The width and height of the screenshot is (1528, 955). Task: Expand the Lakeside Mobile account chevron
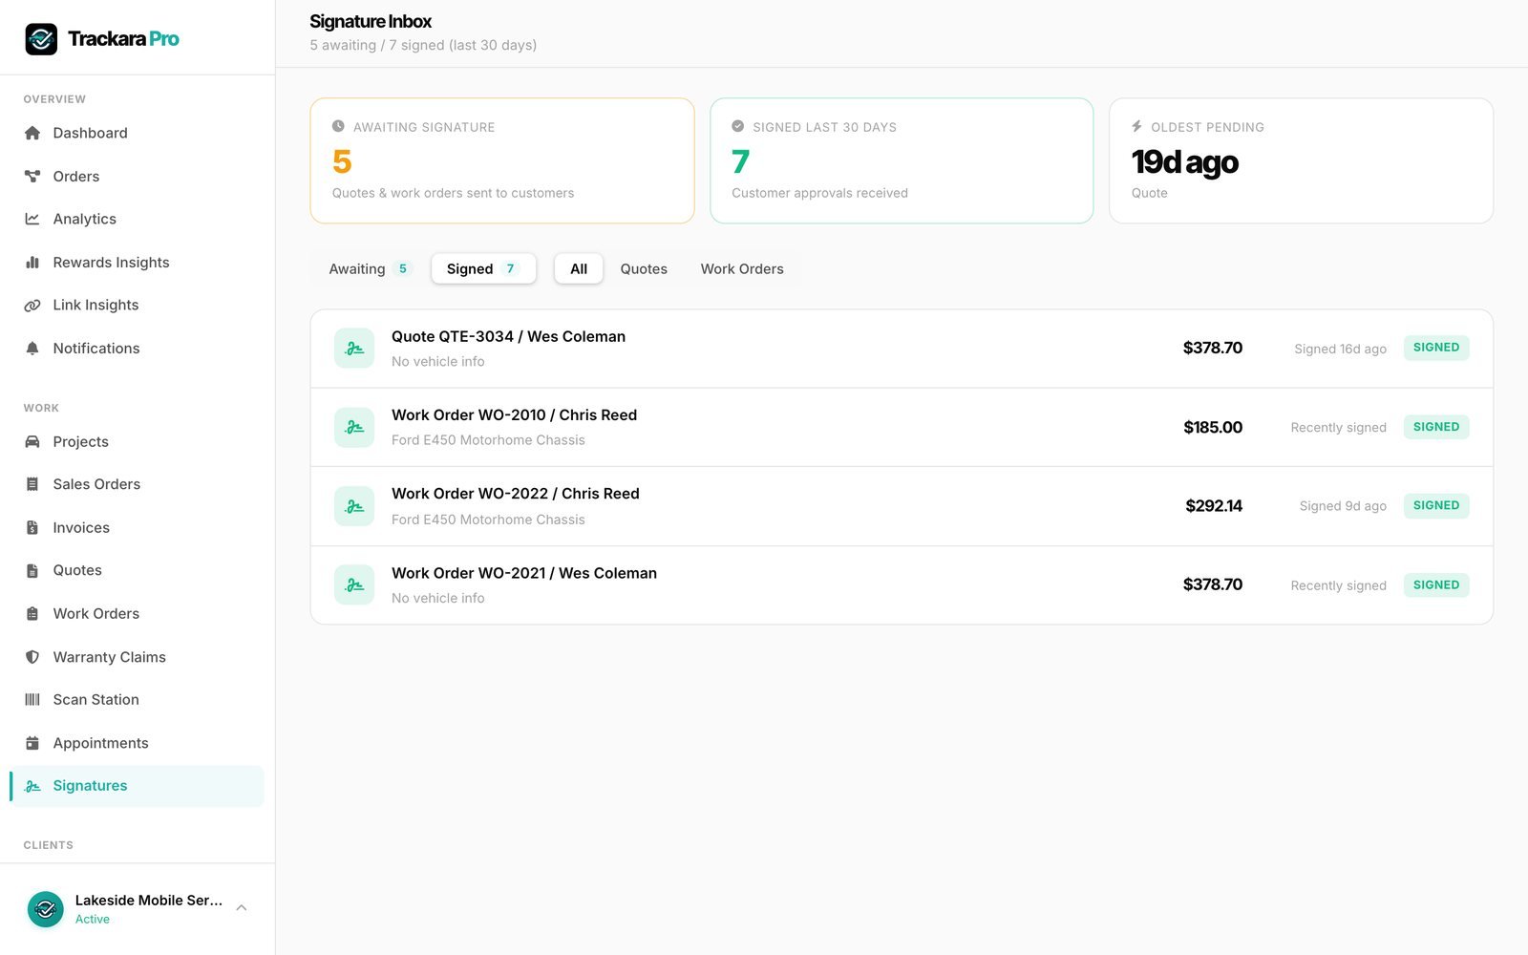pos(242,908)
